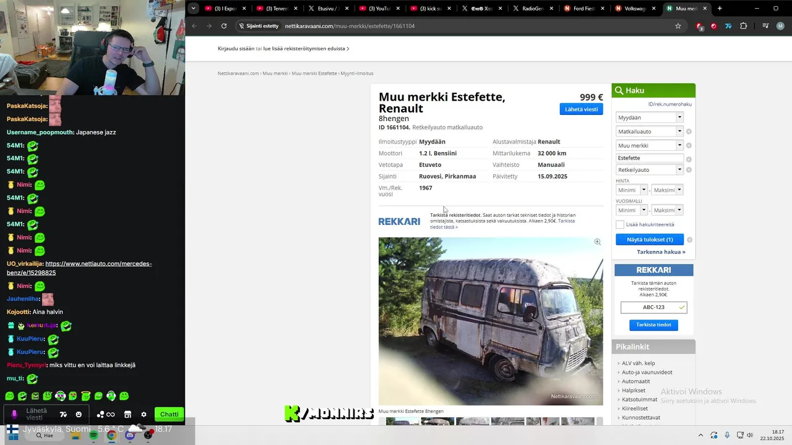This screenshot has width=792, height=445.
Task: Clear the Muu merkki filter with its x icon
Action: (x=689, y=146)
